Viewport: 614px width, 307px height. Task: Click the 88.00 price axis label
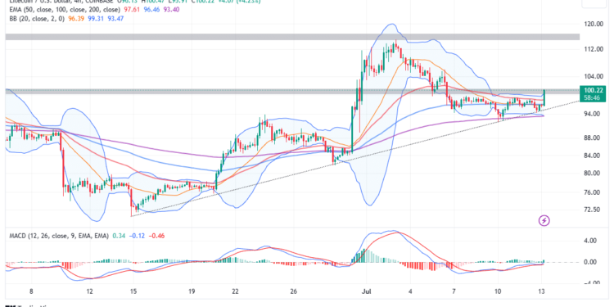click(592, 138)
